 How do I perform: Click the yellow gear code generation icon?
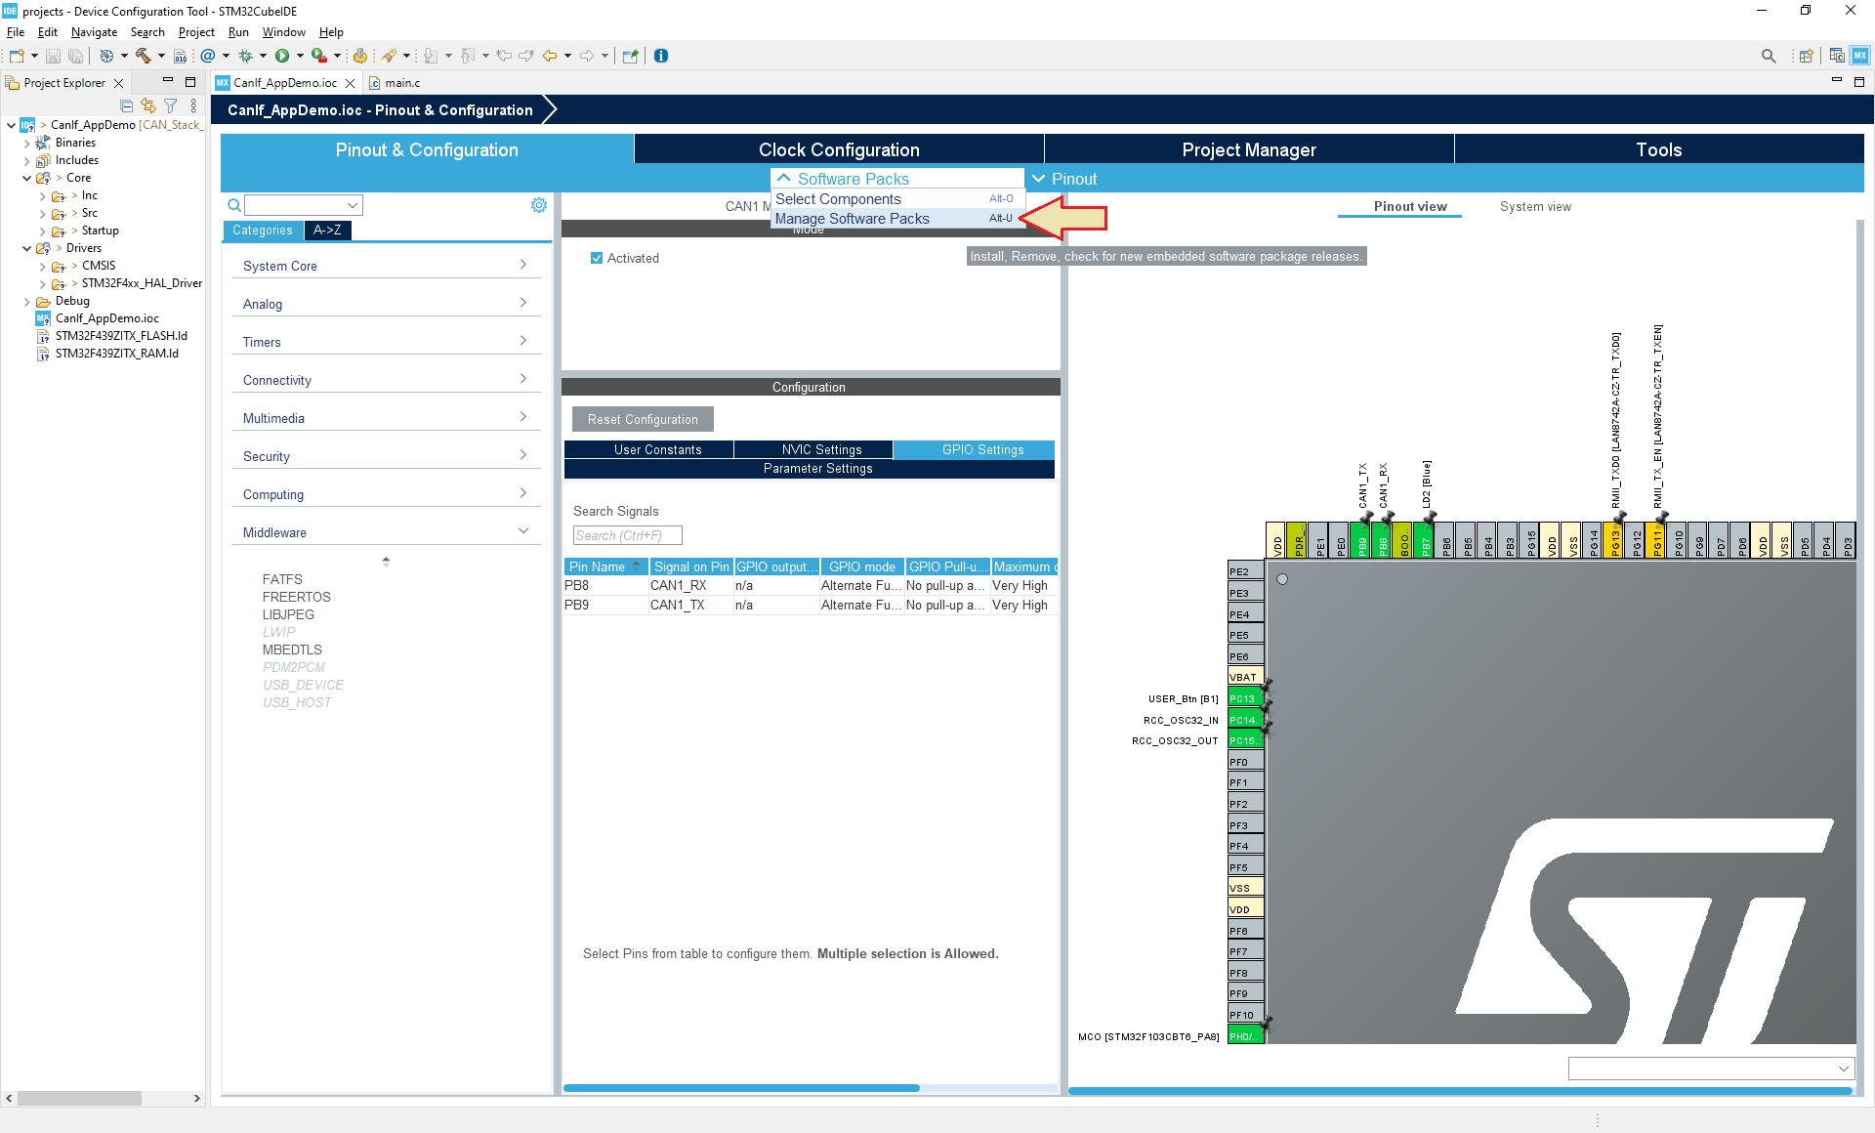360,56
